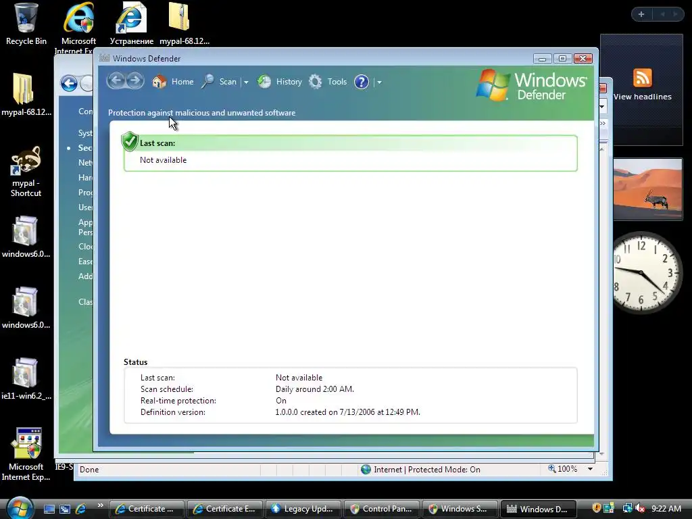692x519 pixels.
Task: Open the History page
Action: click(x=280, y=82)
